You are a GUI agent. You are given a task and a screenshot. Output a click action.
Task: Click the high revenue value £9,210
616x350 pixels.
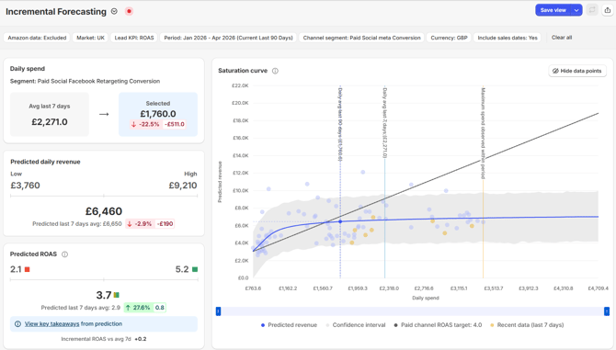point(183,186)
